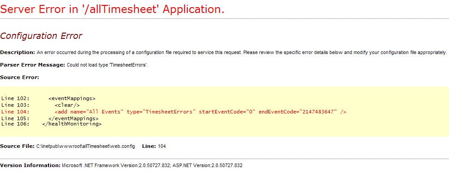Click the 'Could not load type TimesheetErrors' message
Viewport: 449px width, 172px height.
(107, 65)
